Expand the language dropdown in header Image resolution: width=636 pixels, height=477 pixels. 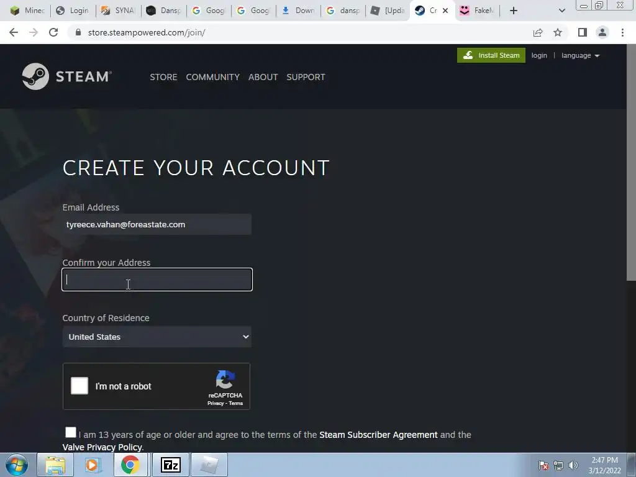[581, 55]
